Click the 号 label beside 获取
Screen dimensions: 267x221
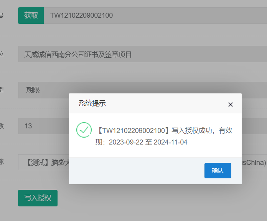pos(2,15)
